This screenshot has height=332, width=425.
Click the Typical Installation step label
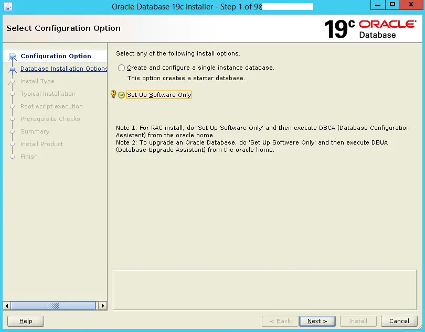[x=48, y=94]
